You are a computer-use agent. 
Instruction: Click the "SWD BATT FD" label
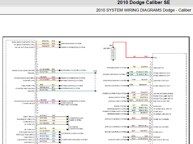pos(159,68)
